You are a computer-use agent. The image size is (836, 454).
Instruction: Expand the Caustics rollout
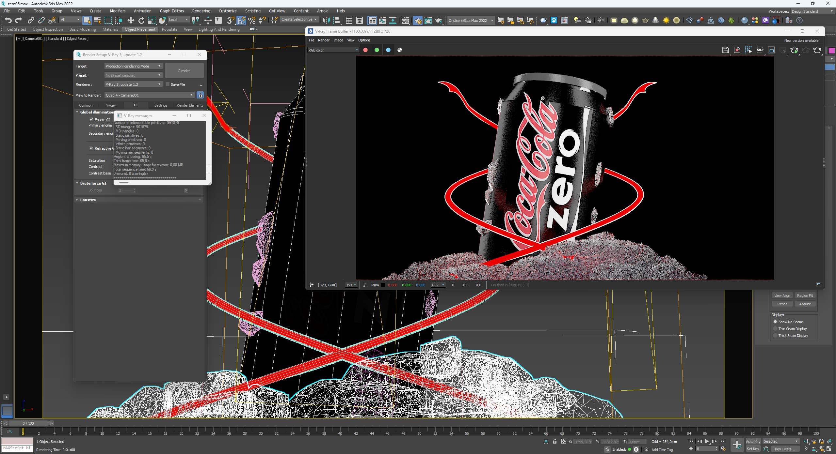pos(77,200)
